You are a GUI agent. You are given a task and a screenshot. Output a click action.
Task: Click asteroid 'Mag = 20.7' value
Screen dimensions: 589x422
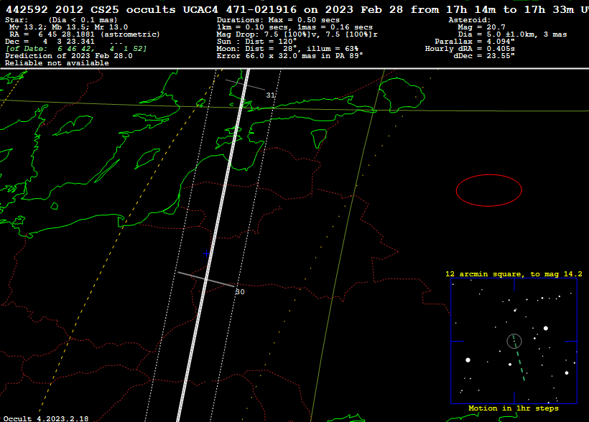point(481,27)
